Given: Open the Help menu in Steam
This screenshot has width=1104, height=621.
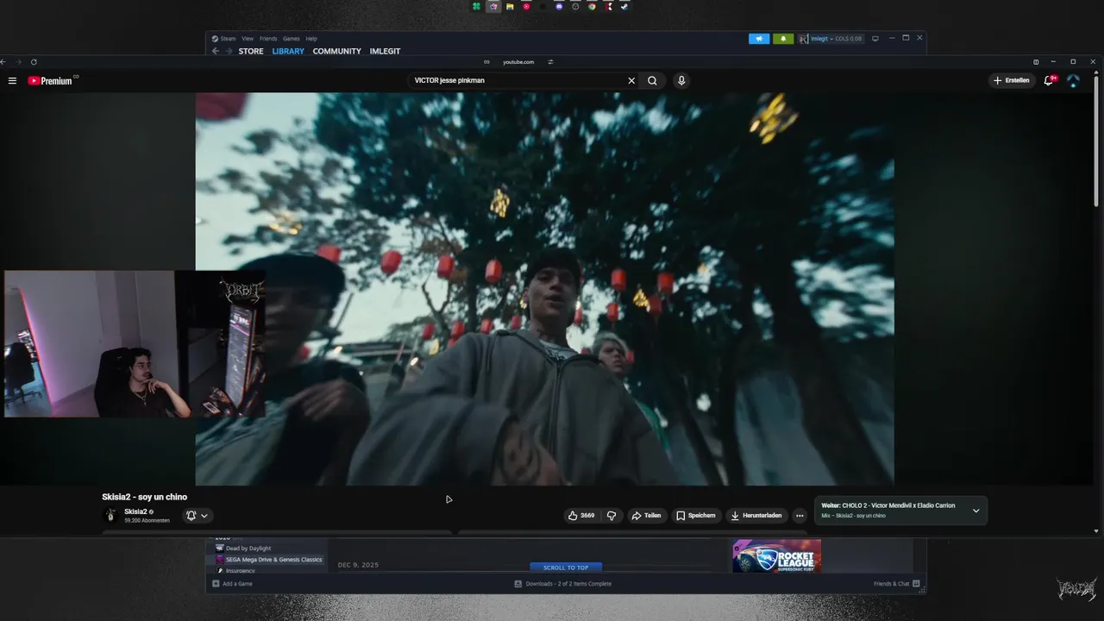Looking at the screenshot, I should pos(311,39).
